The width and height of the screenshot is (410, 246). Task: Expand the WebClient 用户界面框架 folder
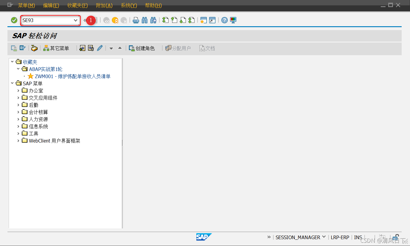coord(18,140)
